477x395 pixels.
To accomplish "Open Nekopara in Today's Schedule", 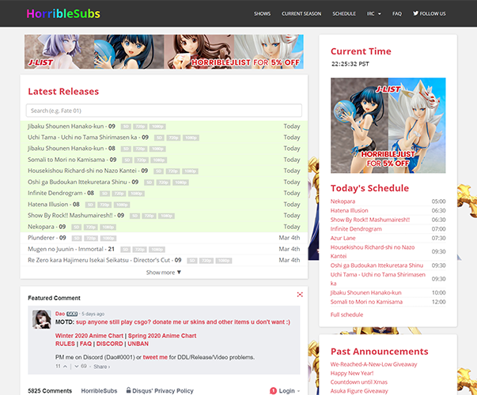I will tap(343, 201).
